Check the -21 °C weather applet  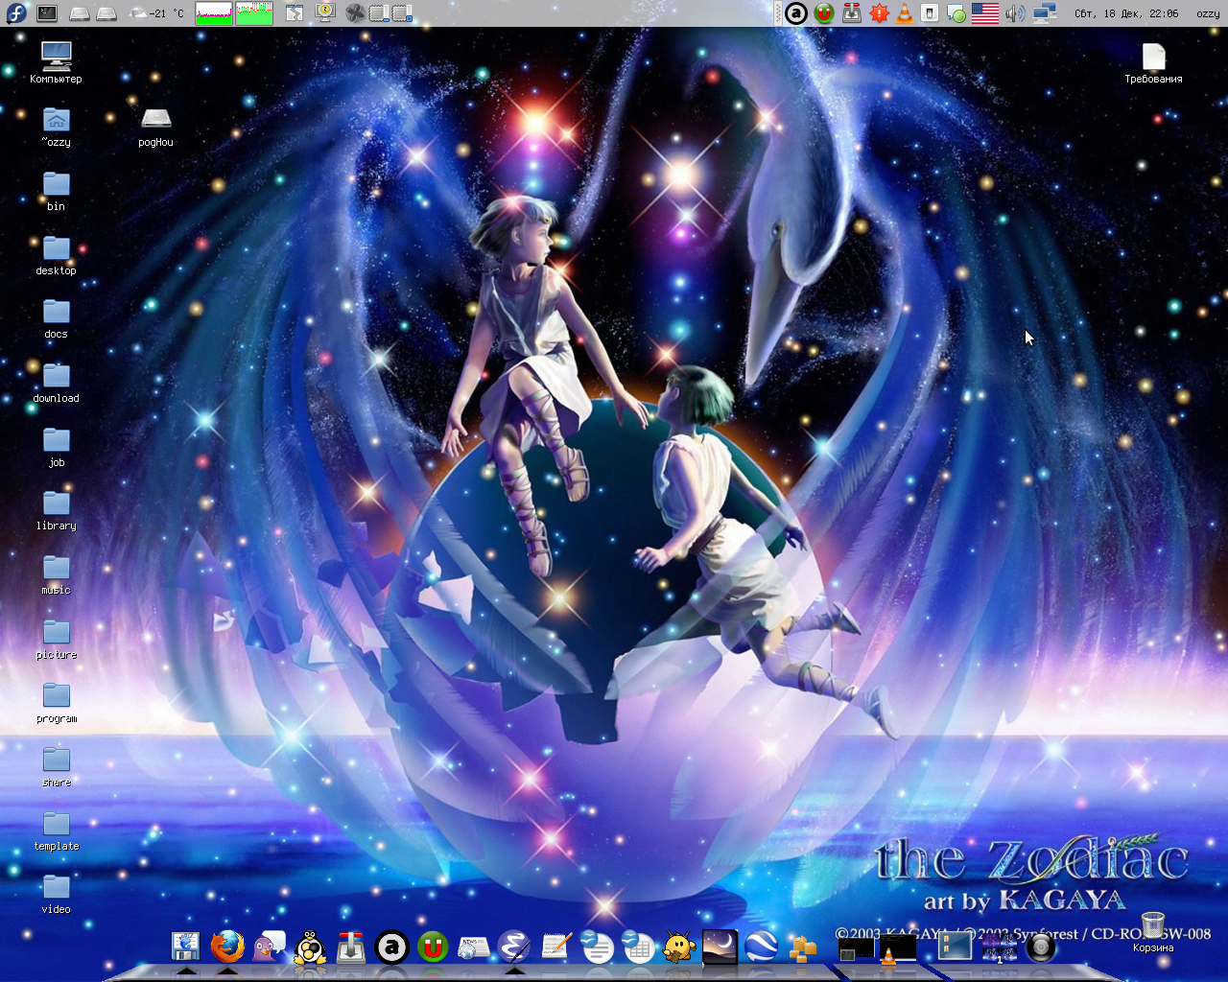[x=157, y=13]
